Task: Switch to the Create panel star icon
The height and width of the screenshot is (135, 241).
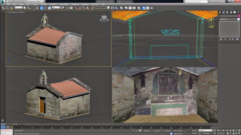Action: [220, 12]
